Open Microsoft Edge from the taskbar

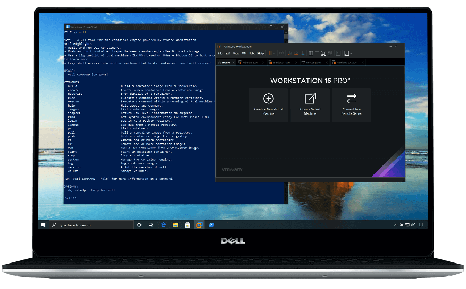(163, 225)
